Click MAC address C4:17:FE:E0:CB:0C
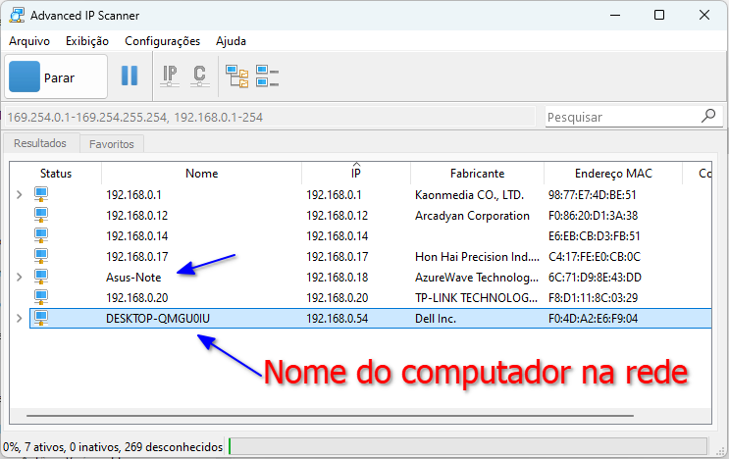The image size is (729, 459). (x=595, y=257)
